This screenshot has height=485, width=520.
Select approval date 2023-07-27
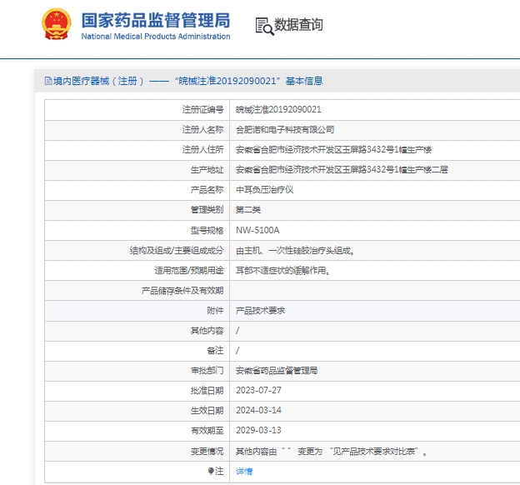tap(258, 391)
